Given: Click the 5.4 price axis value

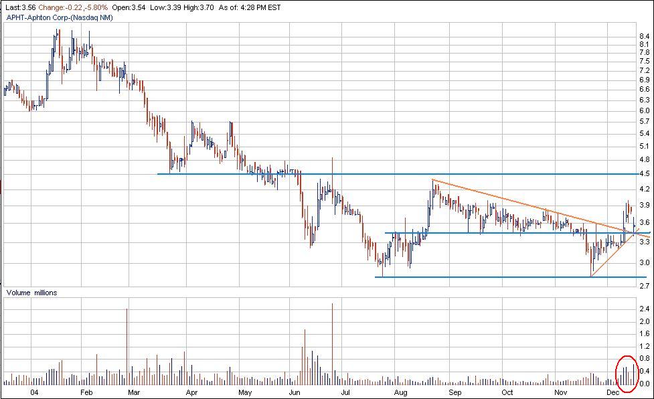Looking at the screenshot, I should 644,134.
